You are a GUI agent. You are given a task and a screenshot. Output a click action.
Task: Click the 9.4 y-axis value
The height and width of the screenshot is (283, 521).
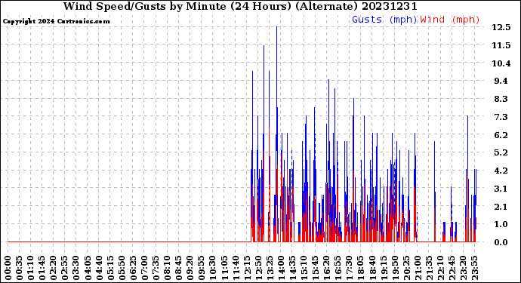coord(501,81)
